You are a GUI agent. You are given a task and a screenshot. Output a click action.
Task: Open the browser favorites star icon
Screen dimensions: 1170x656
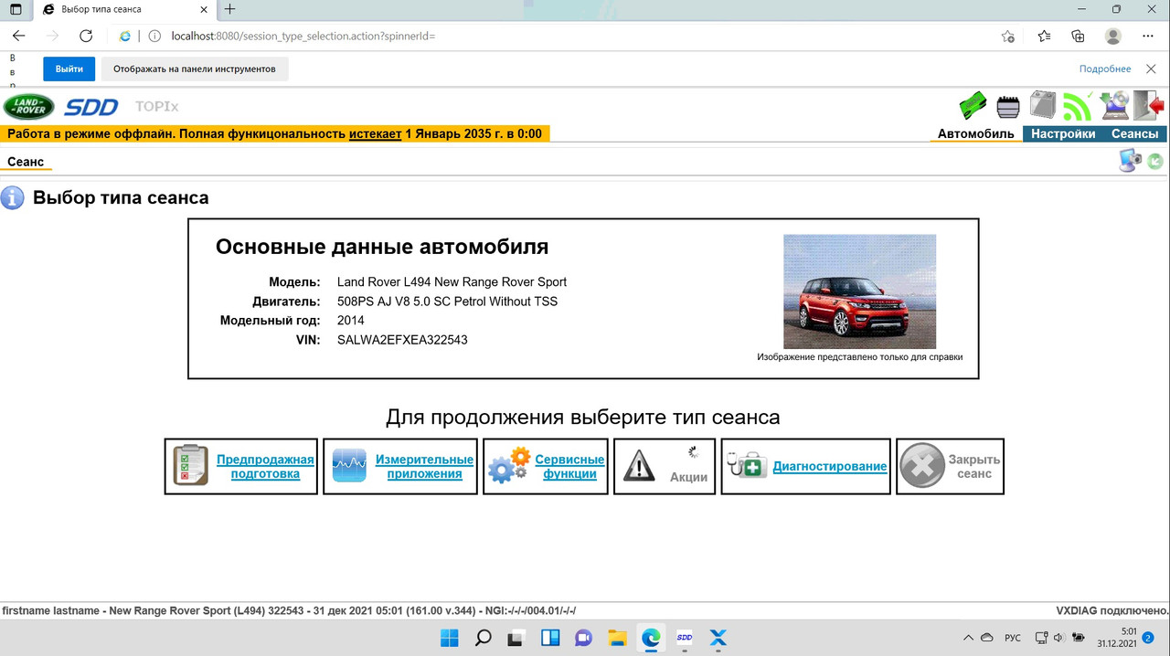1044,36
